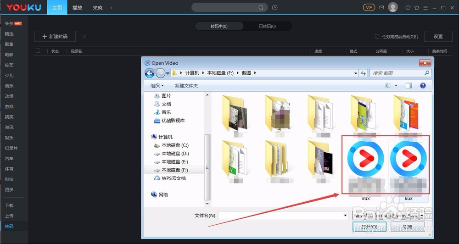
Task: Expand the address bar history dropdown
Action: (x=356, y=73)
